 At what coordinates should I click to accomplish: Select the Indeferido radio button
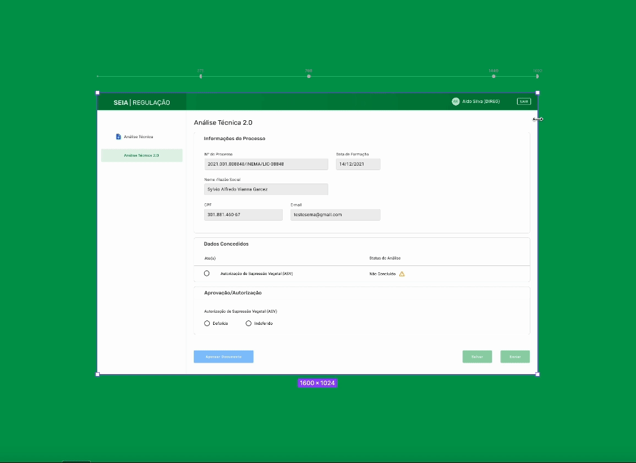[248, 323]
